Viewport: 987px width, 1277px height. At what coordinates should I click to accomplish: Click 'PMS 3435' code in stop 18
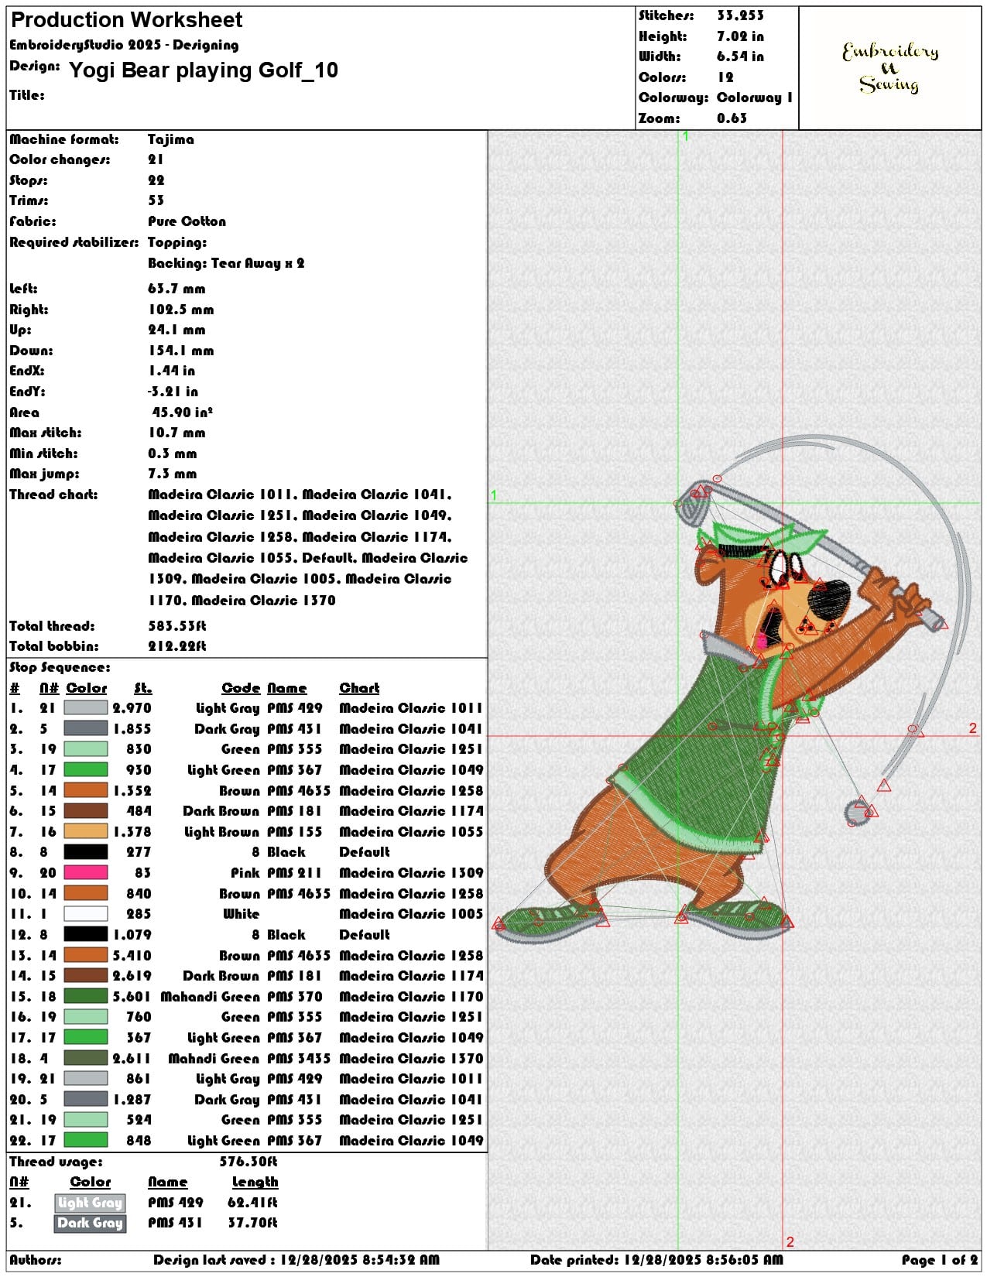300,1058
